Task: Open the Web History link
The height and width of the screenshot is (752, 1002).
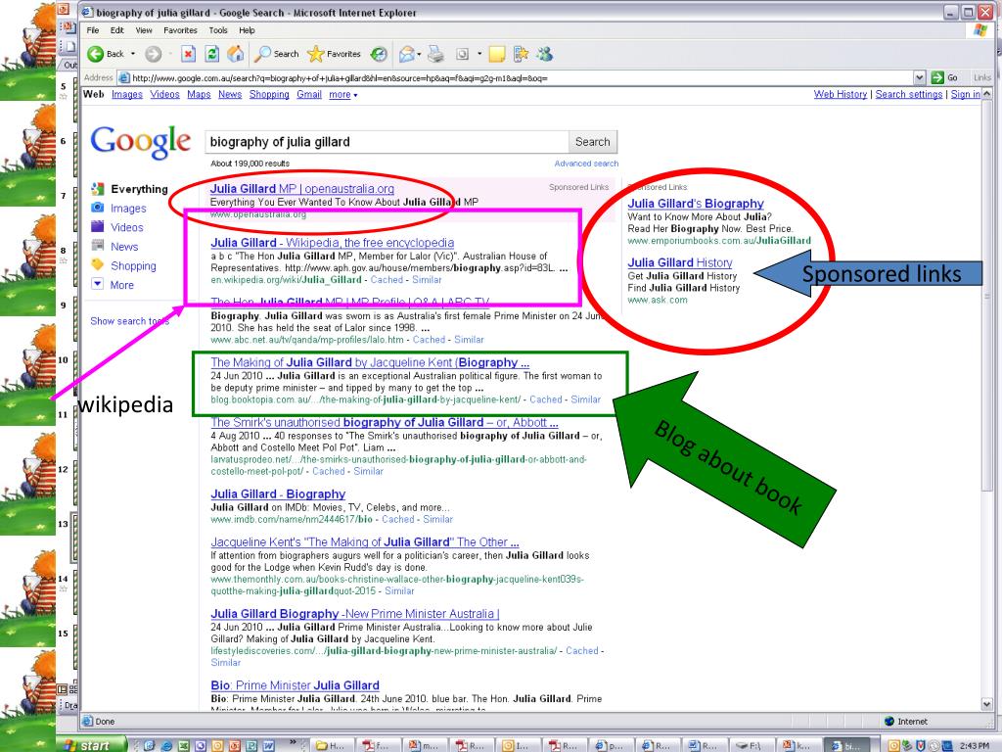Action: pos(840,95)
